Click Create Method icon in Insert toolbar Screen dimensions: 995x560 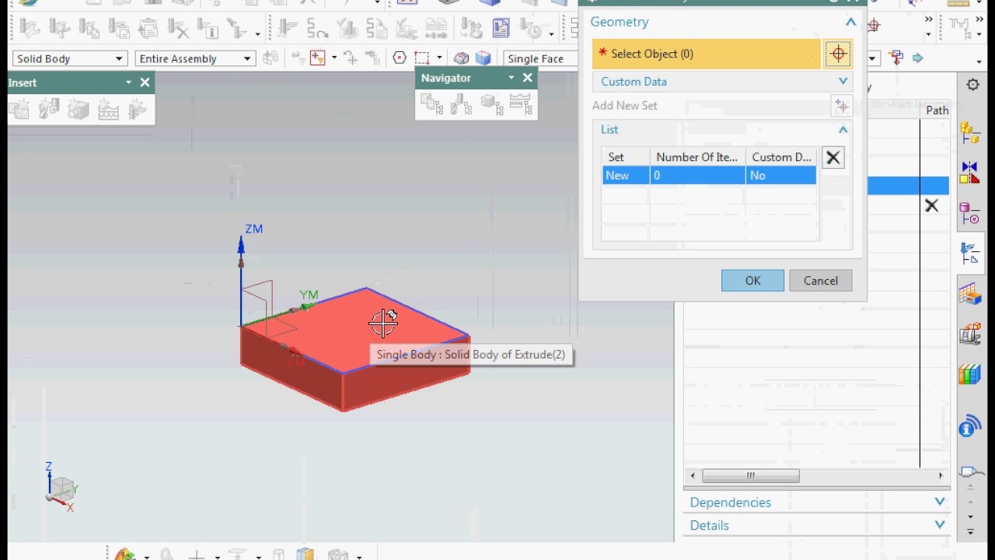click(108, 109)
